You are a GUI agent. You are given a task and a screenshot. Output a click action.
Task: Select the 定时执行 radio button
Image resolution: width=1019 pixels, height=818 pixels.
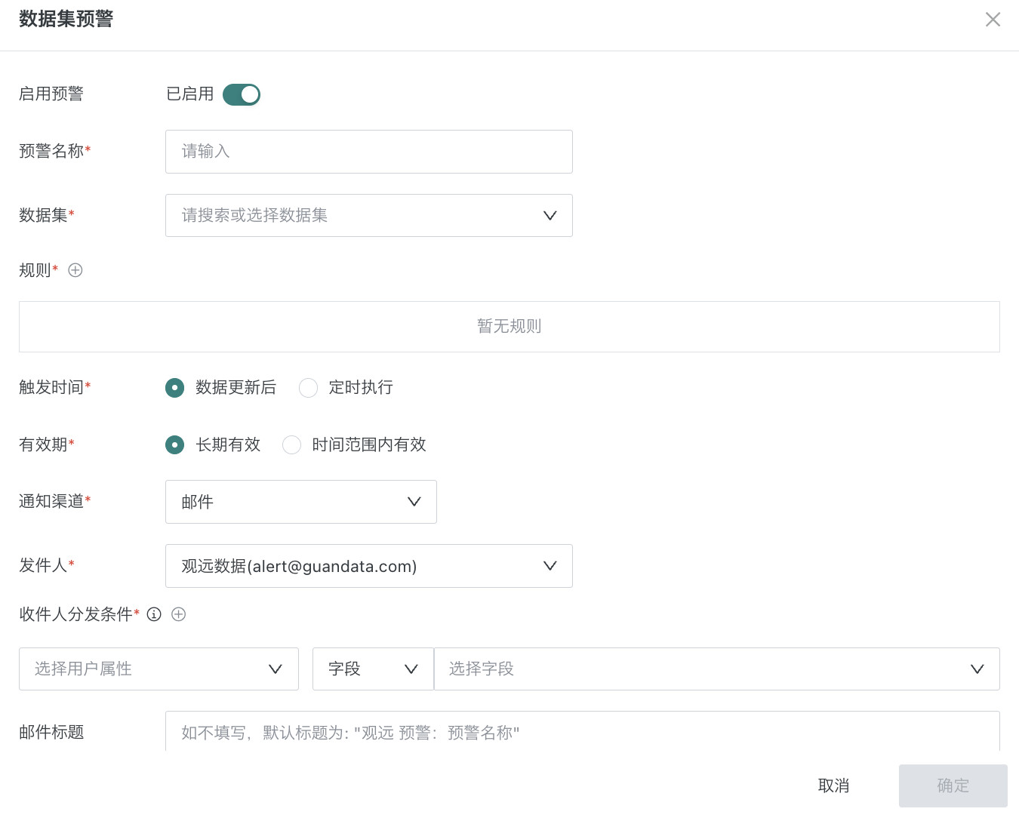point(308,388)
